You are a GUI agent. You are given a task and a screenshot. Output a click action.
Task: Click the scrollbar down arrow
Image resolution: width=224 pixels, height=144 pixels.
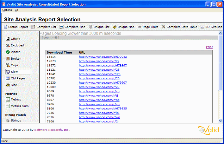pos(220,121)
